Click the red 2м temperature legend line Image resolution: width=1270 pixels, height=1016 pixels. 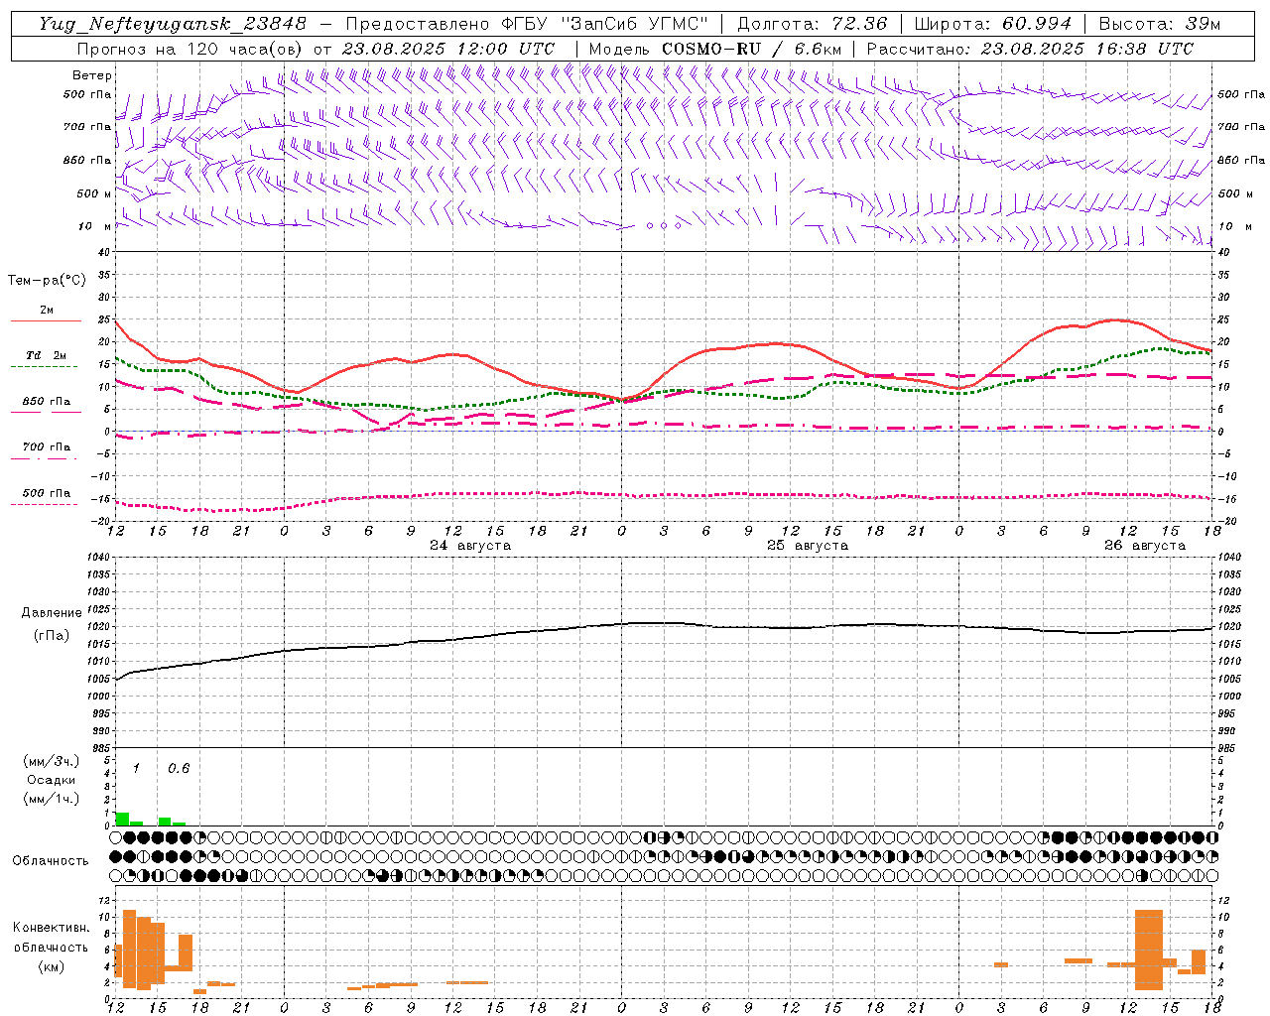coord(46,321)
